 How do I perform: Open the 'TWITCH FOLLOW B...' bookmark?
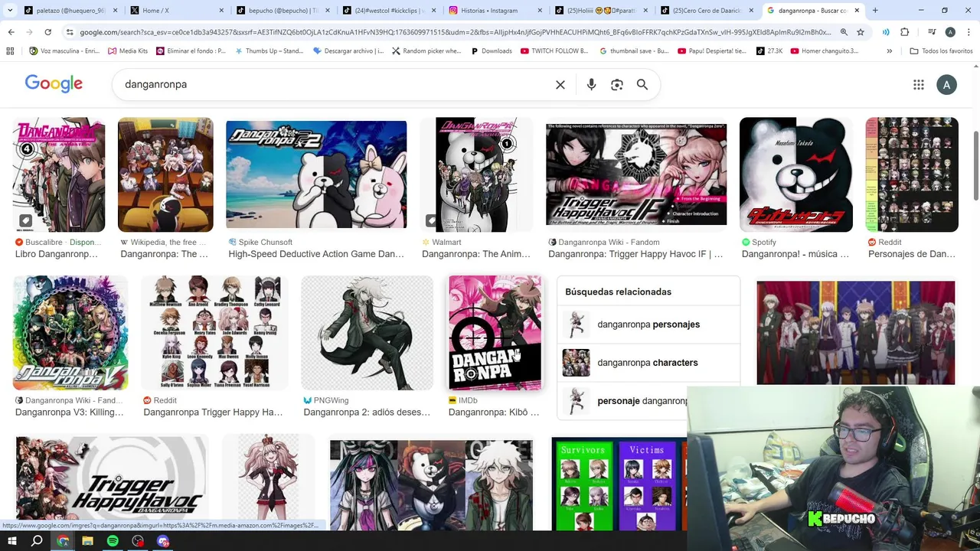554,51
